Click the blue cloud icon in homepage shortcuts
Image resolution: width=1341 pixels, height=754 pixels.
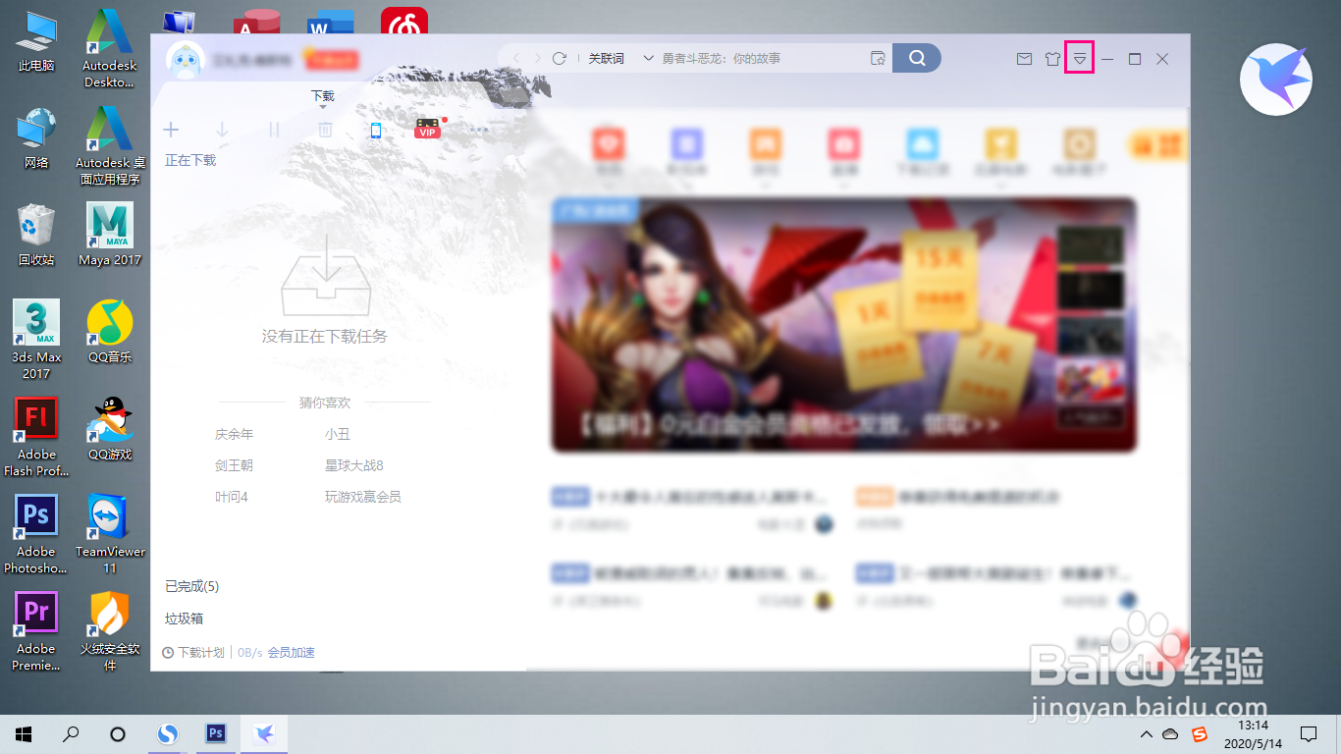(924, 144)
